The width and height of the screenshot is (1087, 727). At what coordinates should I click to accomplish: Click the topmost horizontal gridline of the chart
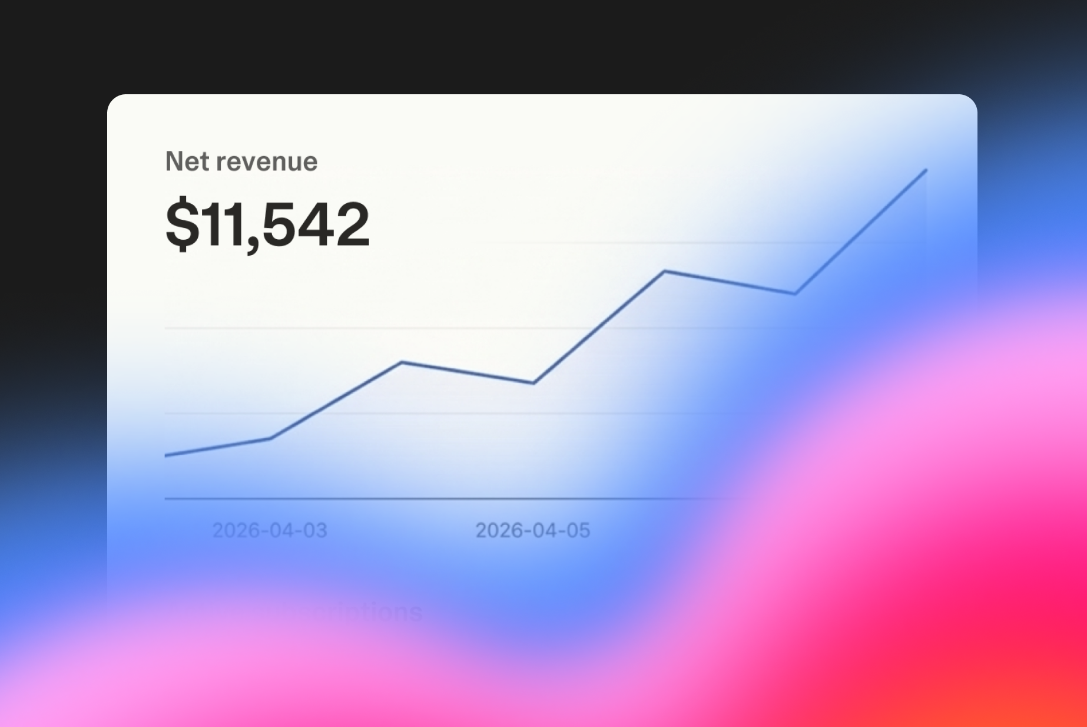[589, 243]
